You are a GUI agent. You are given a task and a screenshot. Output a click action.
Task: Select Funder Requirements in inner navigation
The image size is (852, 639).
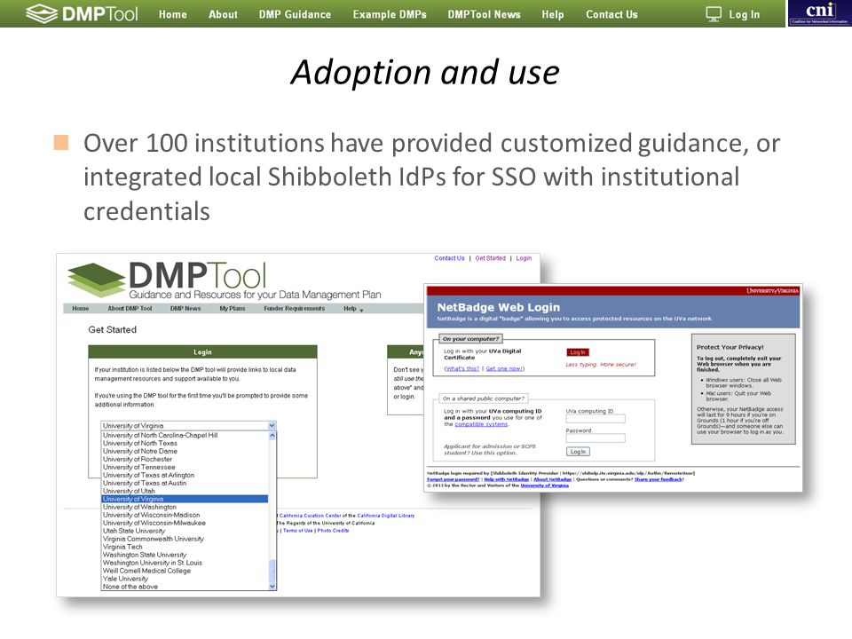point(295,308)
